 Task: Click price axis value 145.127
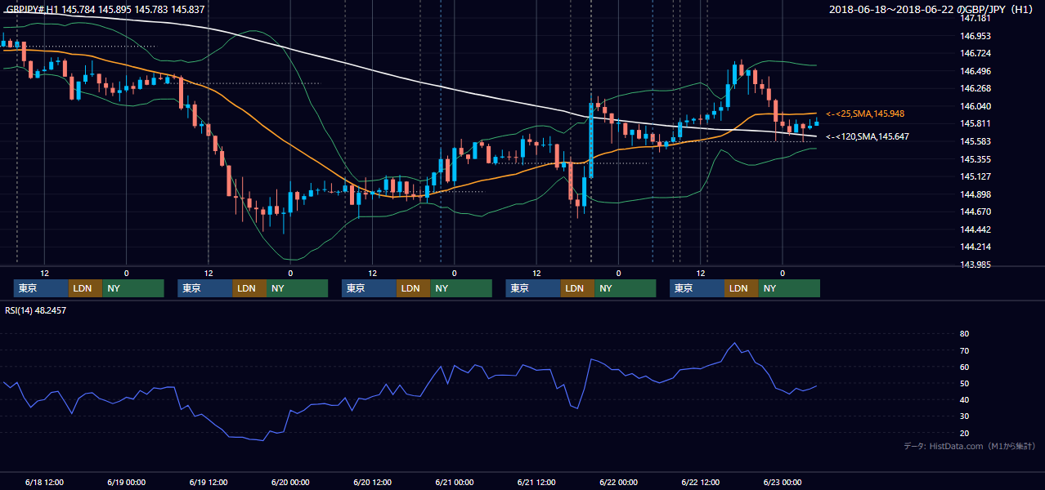tap(975, 176)
